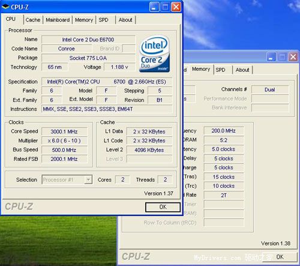Click the Core Speed 3000.1 MHz value
This screenshot has height=266, width=300.
[64, 131]
